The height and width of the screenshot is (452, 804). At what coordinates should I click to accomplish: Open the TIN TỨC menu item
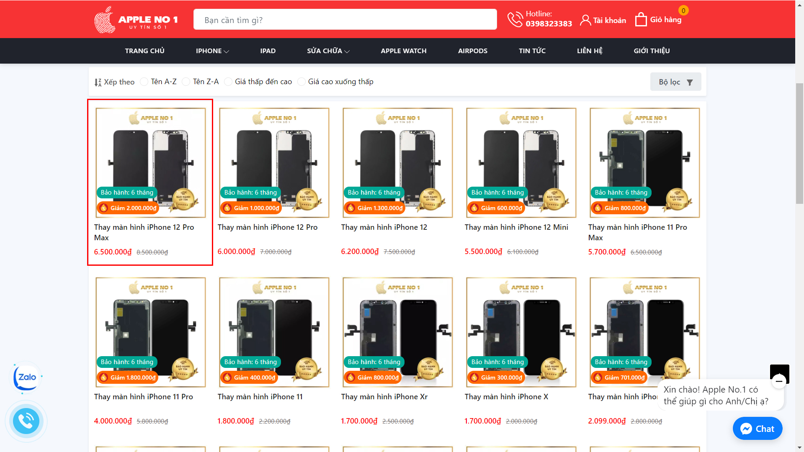(x=532, y=51)
